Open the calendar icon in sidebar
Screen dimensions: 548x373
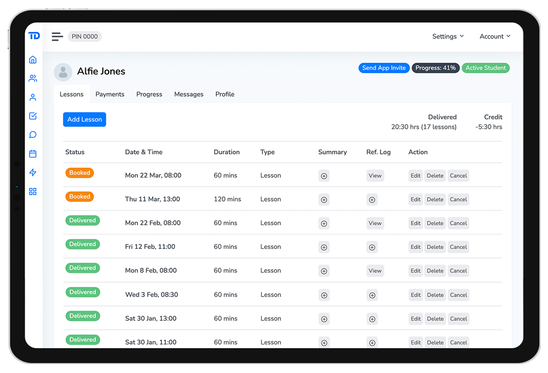(32, 154)
